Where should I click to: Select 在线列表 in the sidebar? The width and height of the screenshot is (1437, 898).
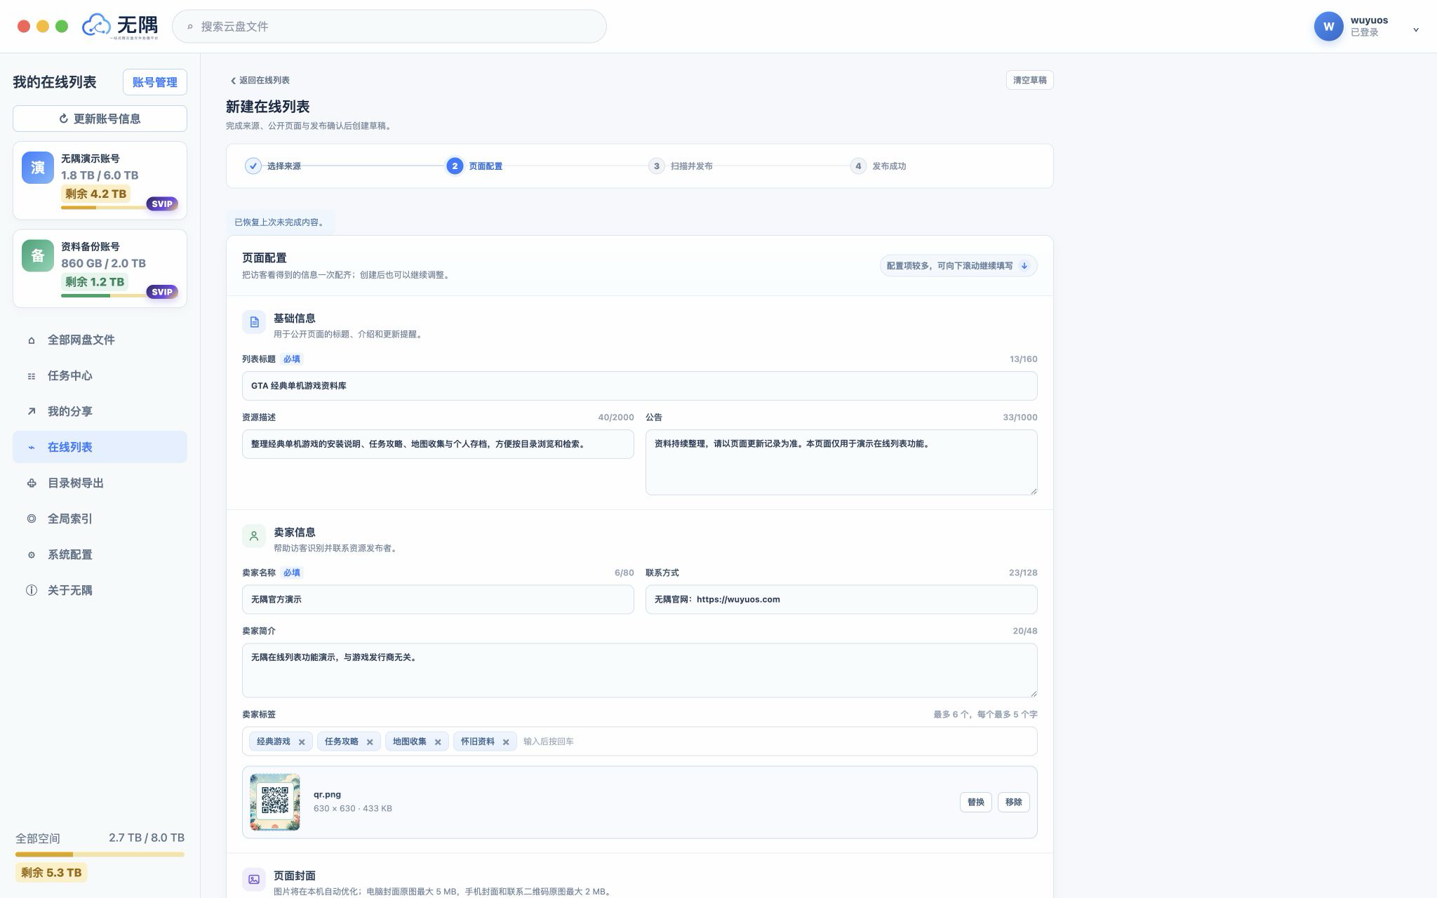click(x=100, y=448)
